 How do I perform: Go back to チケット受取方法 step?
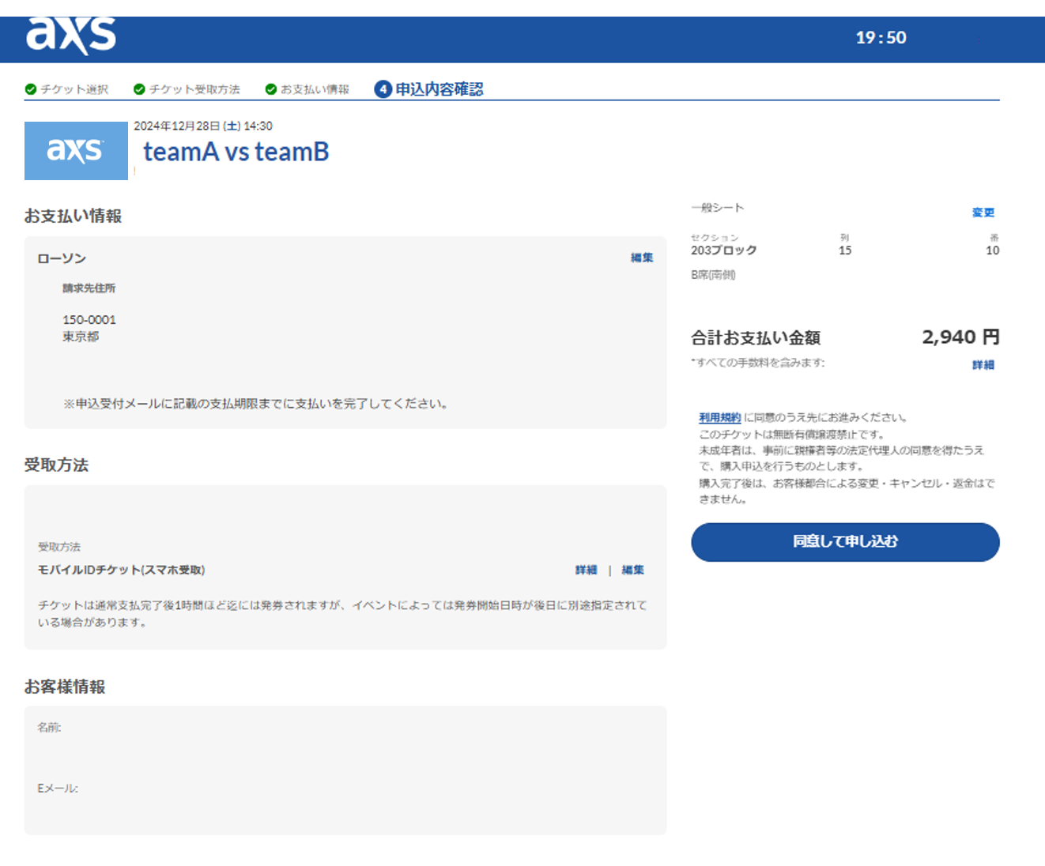[x=194, y=89]
